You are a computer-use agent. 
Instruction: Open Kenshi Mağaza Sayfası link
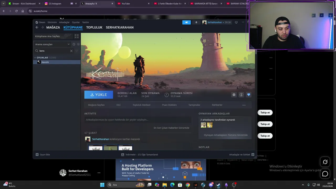point(96,105)
